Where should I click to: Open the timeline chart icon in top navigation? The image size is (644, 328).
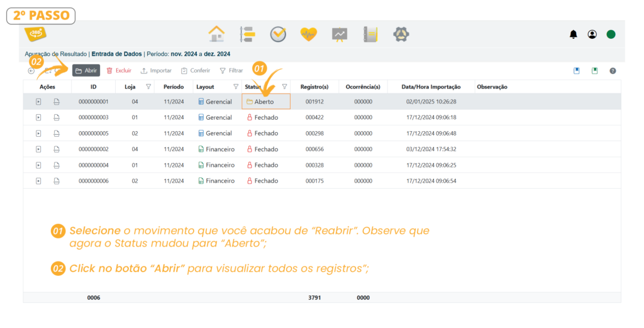[247, 34]
